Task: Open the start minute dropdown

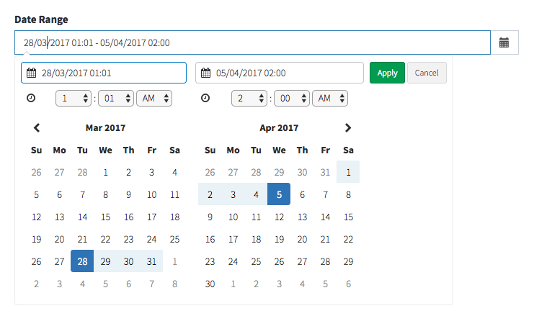Action: tap(116, 98)
